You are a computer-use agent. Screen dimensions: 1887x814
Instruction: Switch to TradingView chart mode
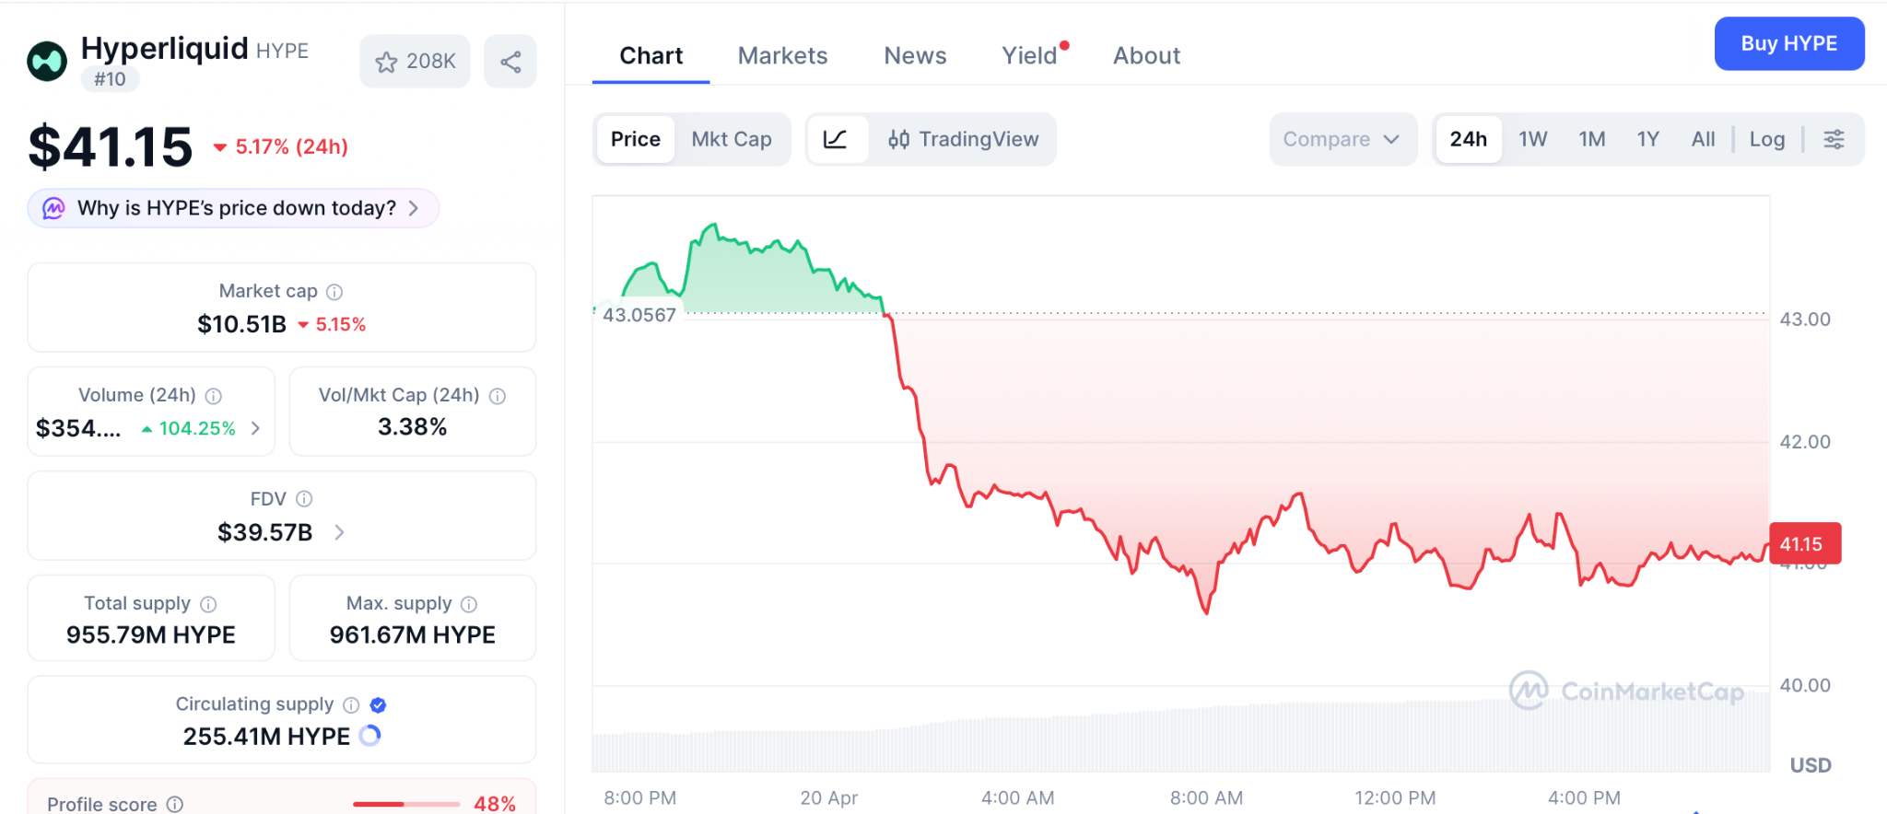[x=963, y=139]
